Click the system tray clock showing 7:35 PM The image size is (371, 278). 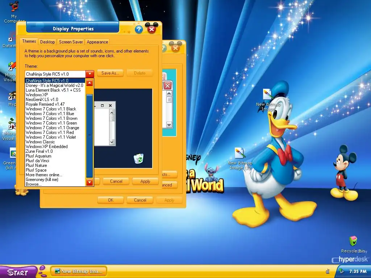click(x=358, y=271)
